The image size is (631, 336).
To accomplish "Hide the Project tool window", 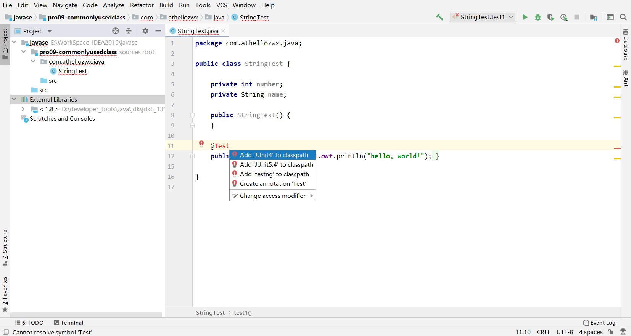I will coord(158,31).
